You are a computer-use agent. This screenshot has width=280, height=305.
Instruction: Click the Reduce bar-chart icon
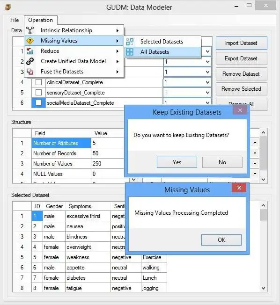[30, 51]
